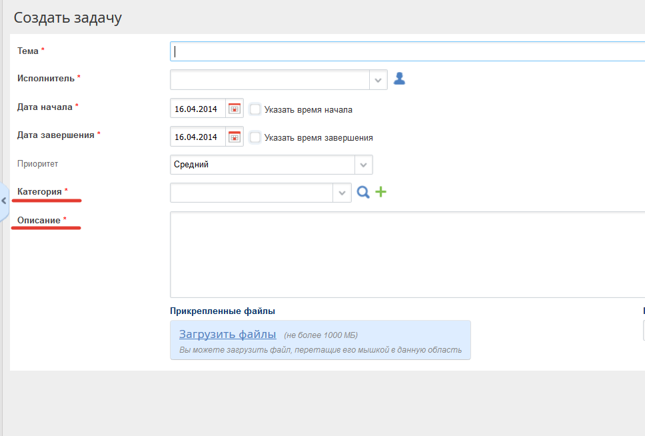
Task: Expand the Исполнитель dropdown arrow
Action: pyautogui.click(x=378, y=79)
